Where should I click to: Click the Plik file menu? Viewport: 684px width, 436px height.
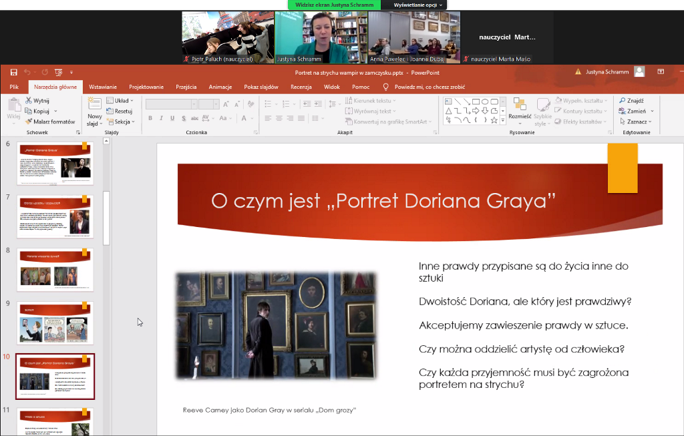pos(14,87)
